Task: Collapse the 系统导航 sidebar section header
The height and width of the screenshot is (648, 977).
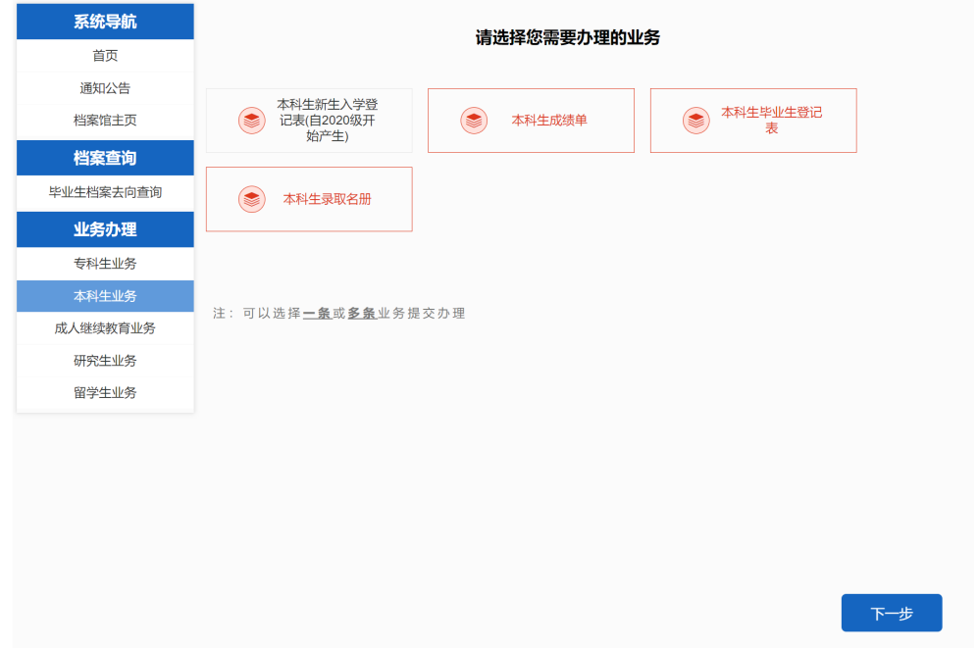Action: (105, 22)
